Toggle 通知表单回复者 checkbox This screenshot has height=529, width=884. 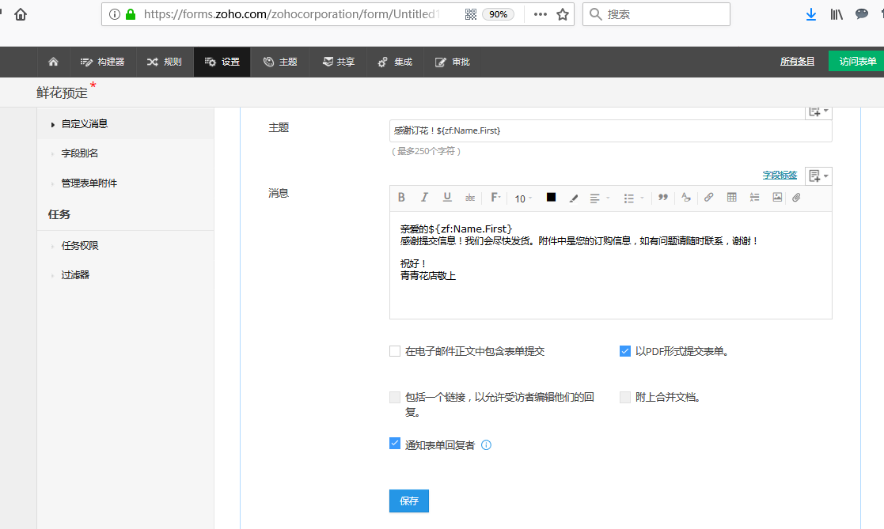pos(395,444)
